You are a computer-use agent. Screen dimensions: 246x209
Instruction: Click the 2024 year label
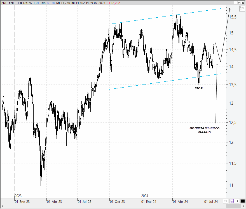[x=145, y=196]
